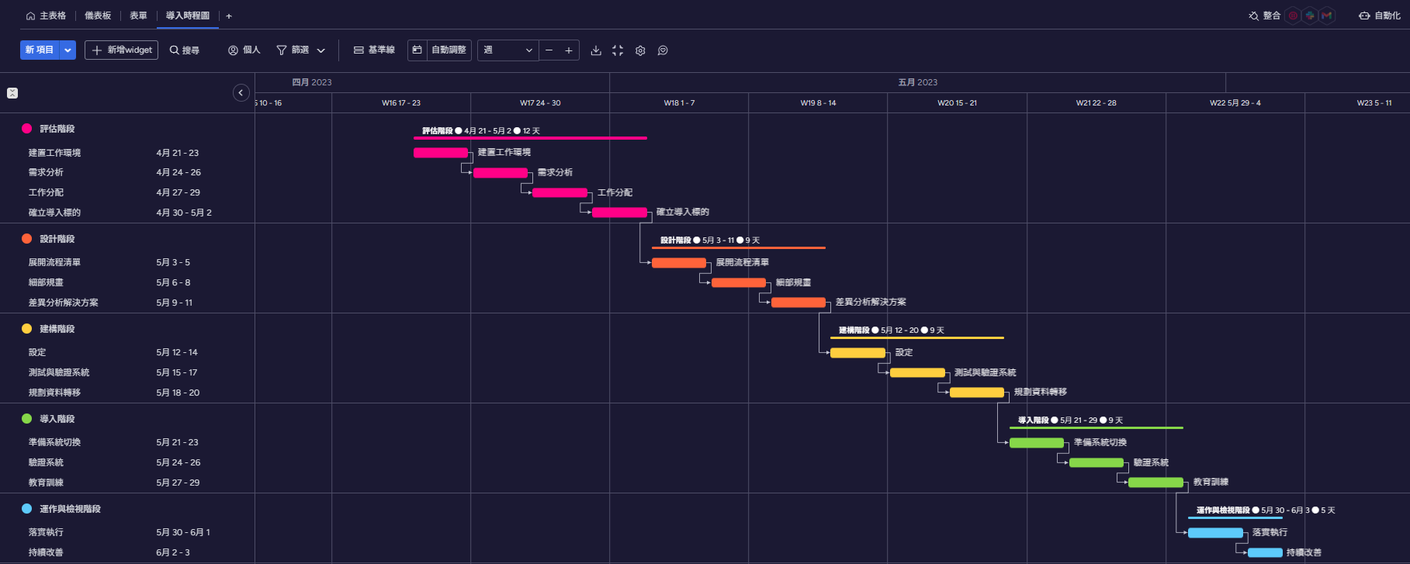Select the yellow 設定 Gantt bar
The height and width of the screenshot is (564, 1410).
857,353
